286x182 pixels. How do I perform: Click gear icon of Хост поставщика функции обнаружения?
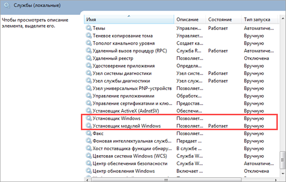point(89,148)
